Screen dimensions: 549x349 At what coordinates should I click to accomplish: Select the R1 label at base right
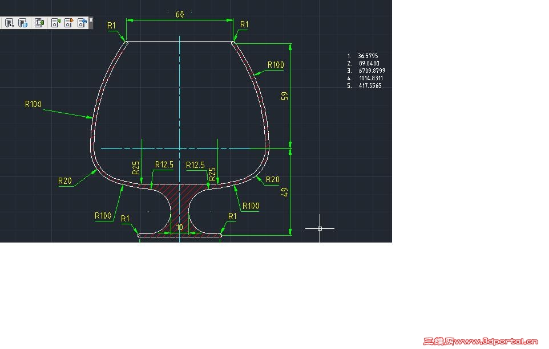232,216
